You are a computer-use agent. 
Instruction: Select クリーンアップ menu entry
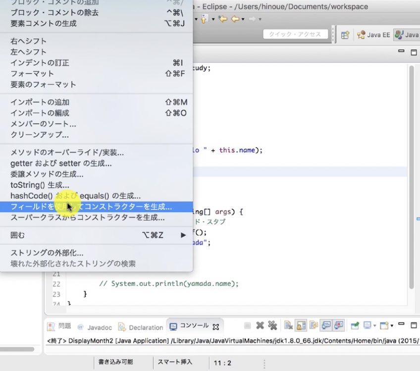tap(97, 135)
